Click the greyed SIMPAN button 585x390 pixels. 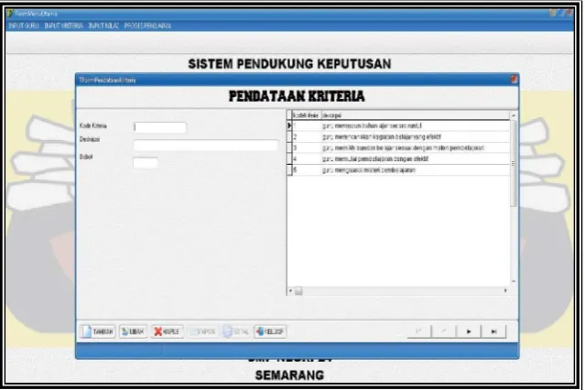[202, 331]
